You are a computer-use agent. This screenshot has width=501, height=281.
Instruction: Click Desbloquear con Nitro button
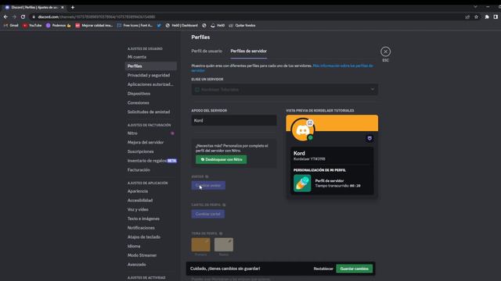coord(221,159)
